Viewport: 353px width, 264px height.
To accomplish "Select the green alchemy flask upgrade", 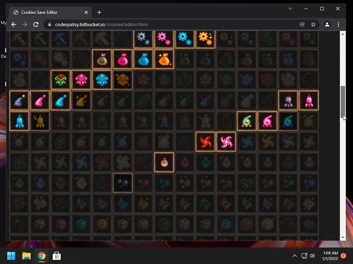I will tap(247, 121).
